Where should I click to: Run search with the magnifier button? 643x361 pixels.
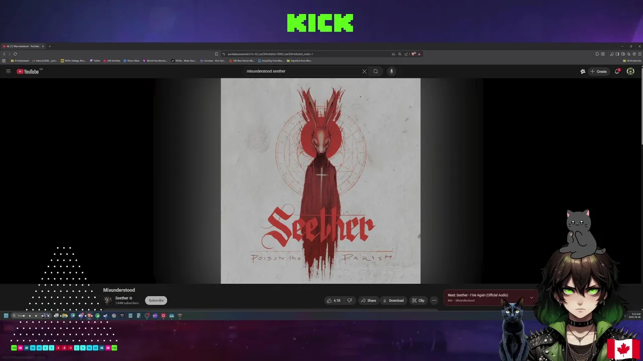coord(375,71)
